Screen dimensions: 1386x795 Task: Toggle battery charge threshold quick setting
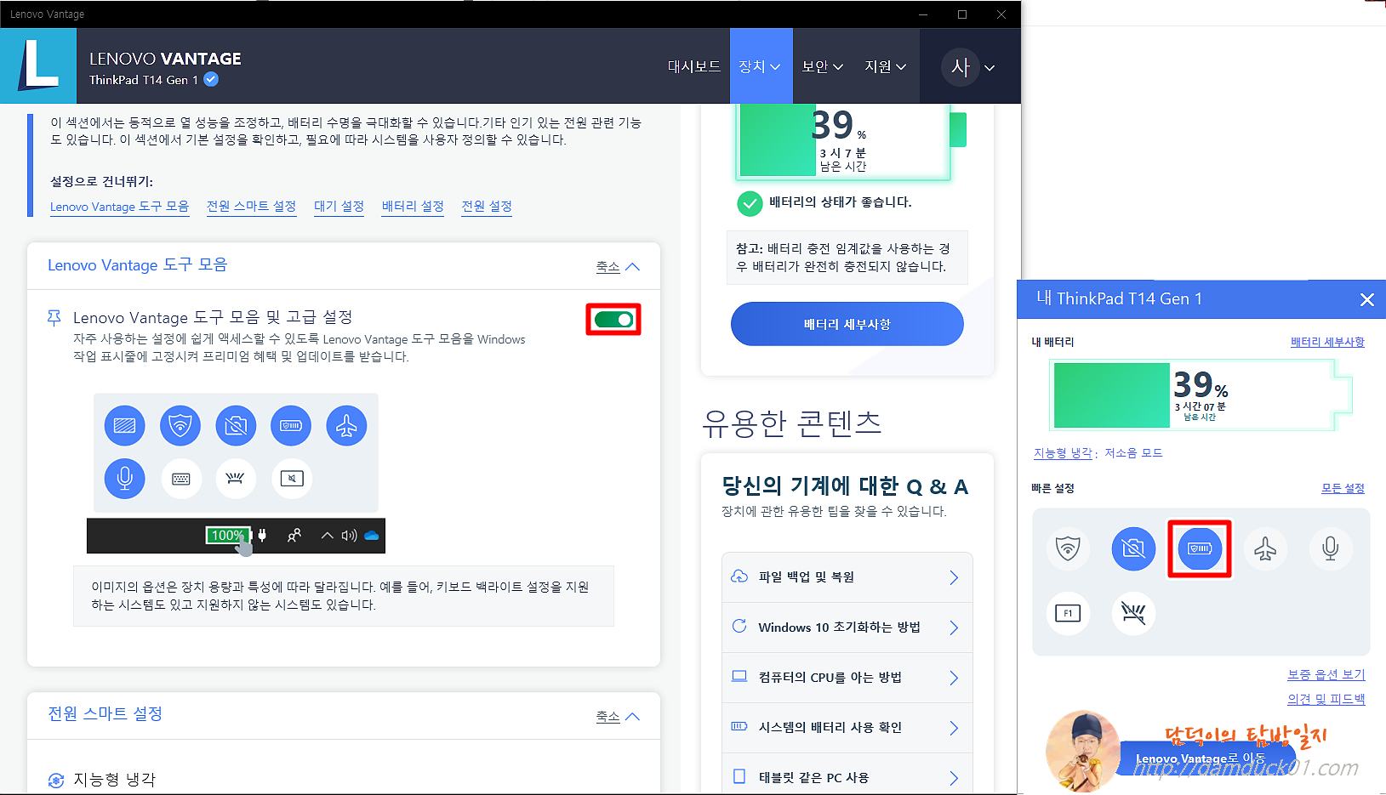coord(1200,548)
